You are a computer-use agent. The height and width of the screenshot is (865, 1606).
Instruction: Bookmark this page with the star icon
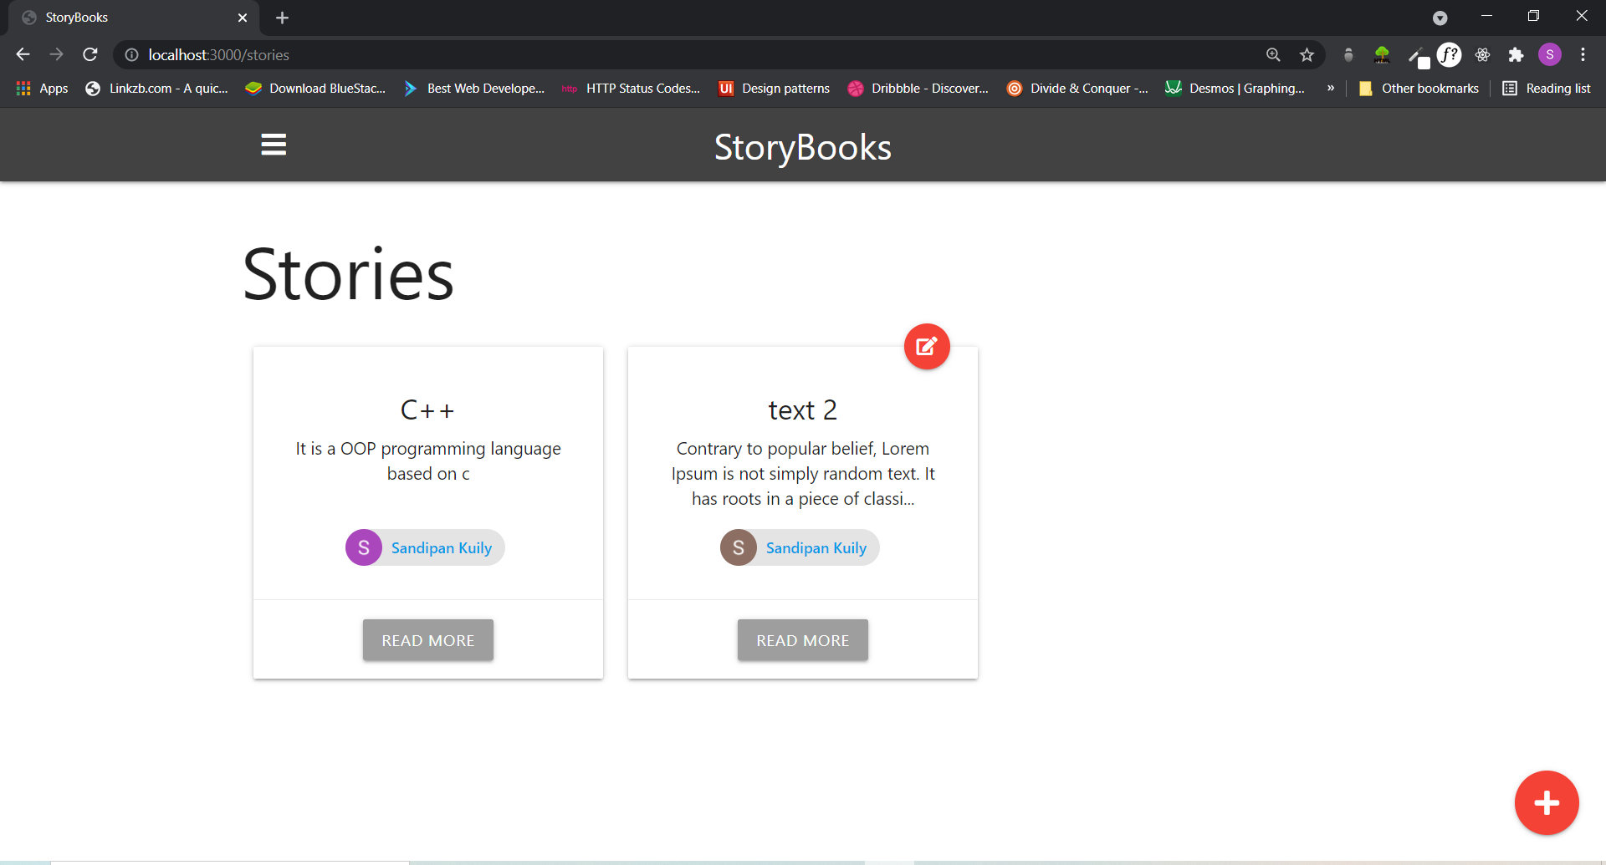(1307, 54)
